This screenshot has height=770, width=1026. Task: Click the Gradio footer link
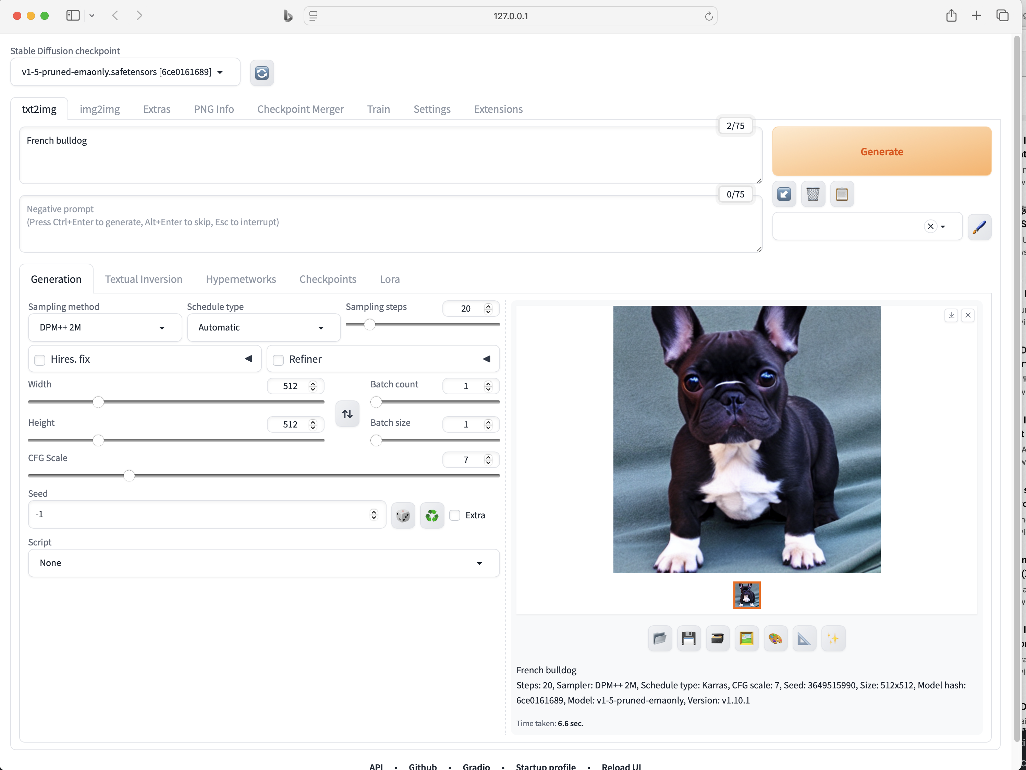coord(476,766)
